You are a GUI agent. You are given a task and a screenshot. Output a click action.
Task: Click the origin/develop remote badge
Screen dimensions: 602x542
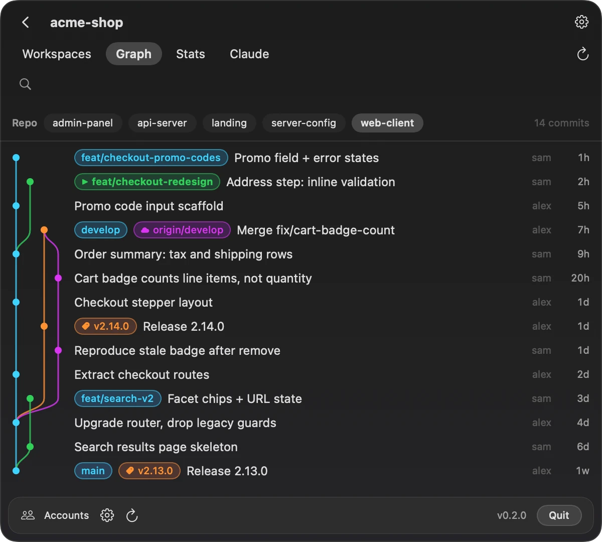[x=182, y=230]
